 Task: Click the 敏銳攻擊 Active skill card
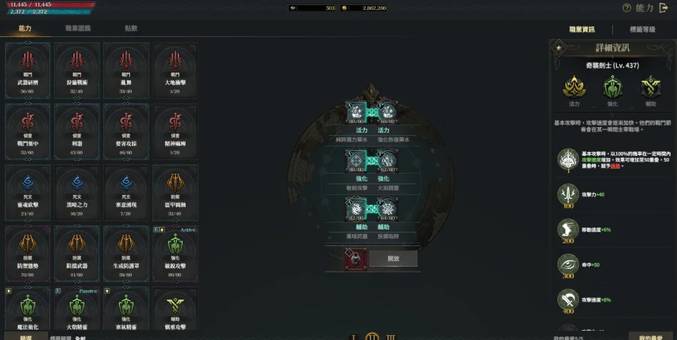coord(175,253)
